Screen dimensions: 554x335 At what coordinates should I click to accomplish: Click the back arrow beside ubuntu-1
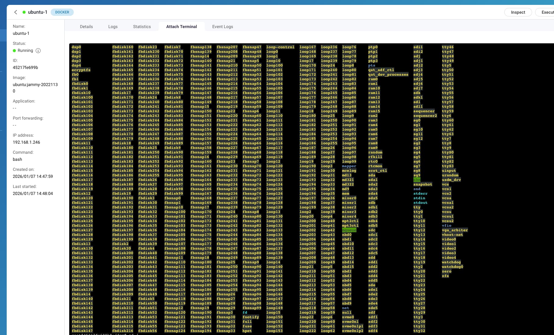(16, 12)
